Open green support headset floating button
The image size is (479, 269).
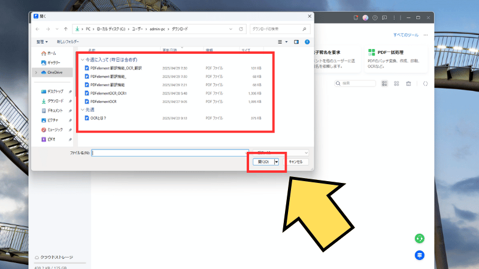tap(420, 239)
